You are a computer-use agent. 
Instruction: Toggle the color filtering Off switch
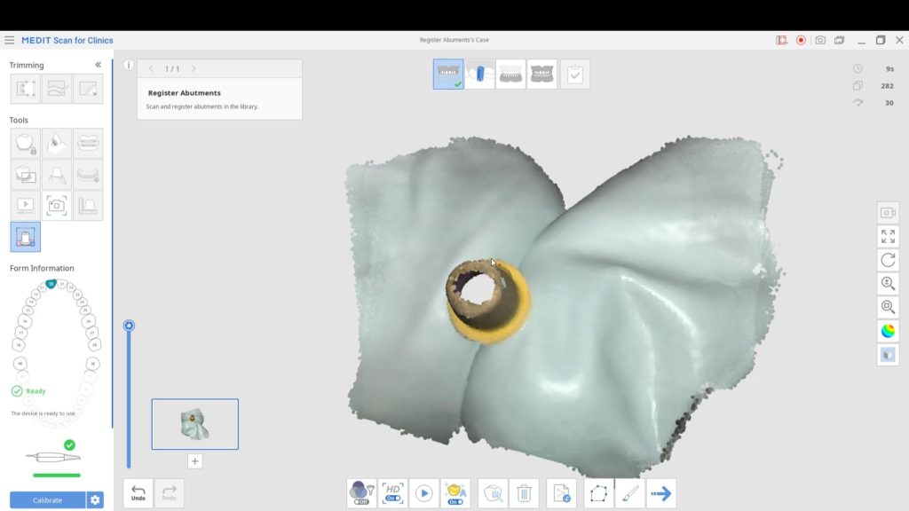362,493
